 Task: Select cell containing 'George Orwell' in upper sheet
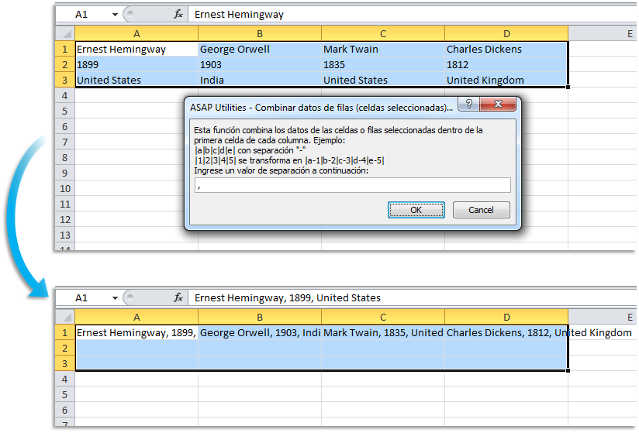259,49
